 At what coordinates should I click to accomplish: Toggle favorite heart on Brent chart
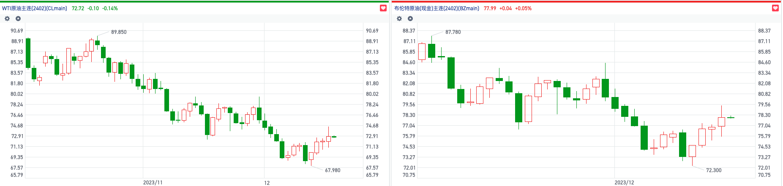pyautogui.click(x=775, y=8)
